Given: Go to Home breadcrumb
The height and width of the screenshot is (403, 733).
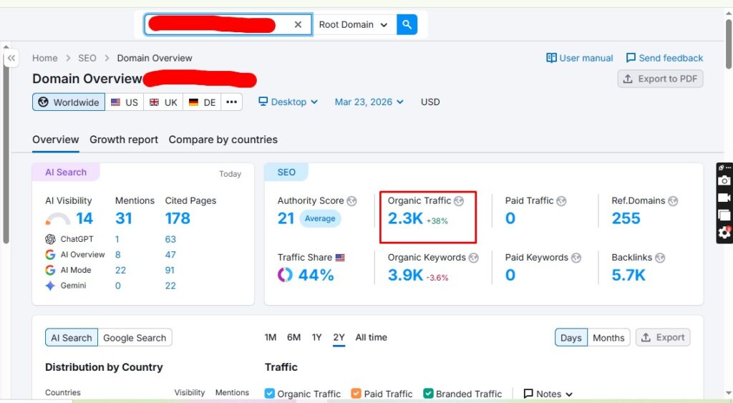Looking at the screenshot, I should pyautogui.click(x=45, y=58).
